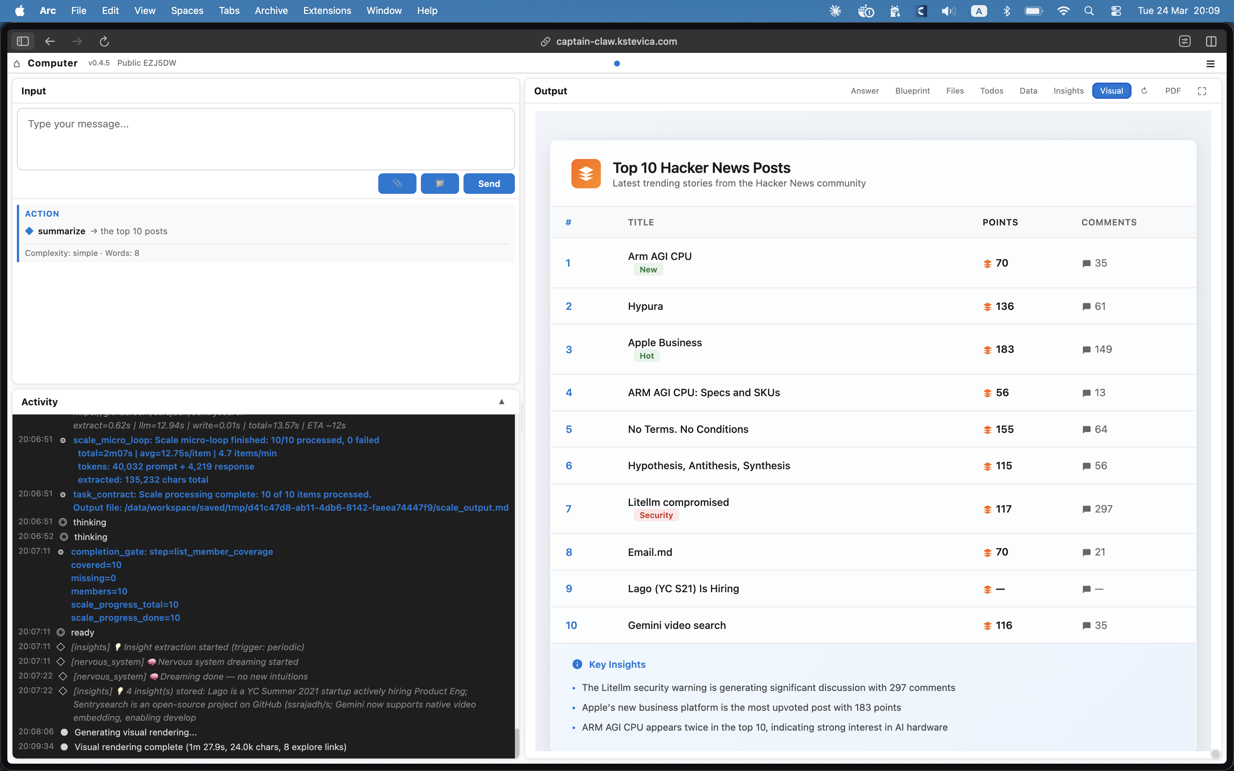Click the Arm AGI CPU post title

click(660, 257)
